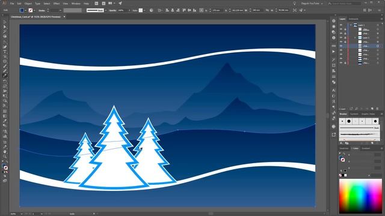Select the Basic brush stroke in Brushes panel
Screen dimensions: 385x216
point(360,128)
